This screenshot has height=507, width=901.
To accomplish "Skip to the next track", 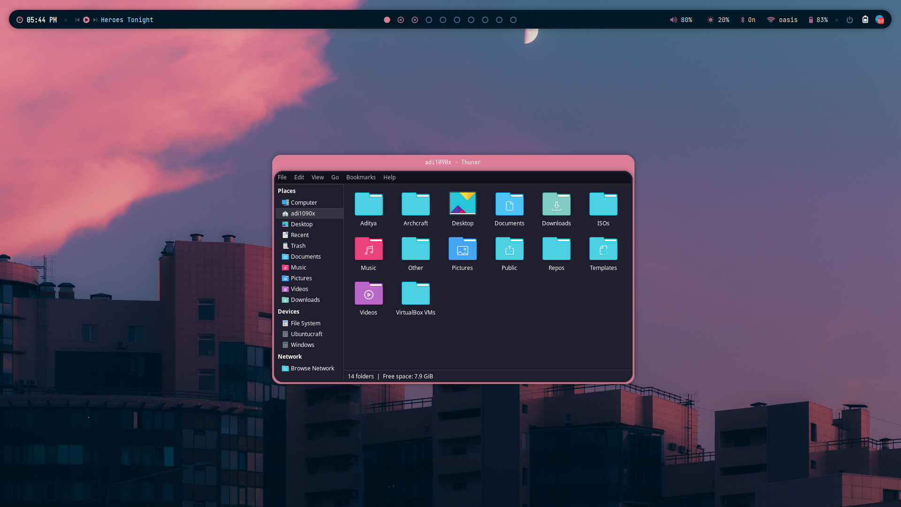I will click(95, 20).
